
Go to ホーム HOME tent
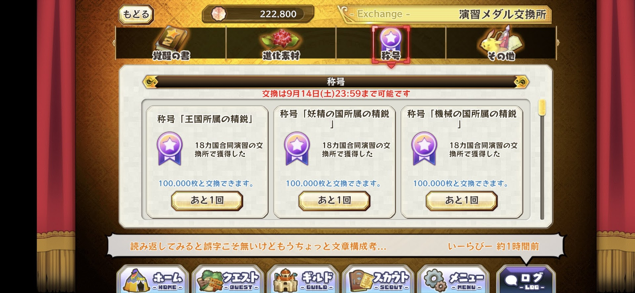[153, 279]
